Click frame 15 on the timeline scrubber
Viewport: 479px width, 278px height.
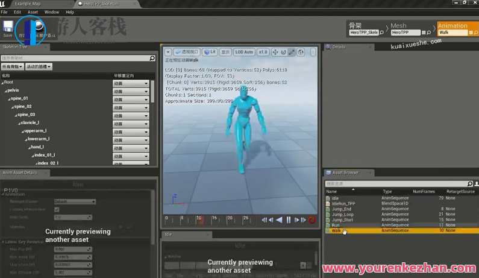[x=214, y=218]
